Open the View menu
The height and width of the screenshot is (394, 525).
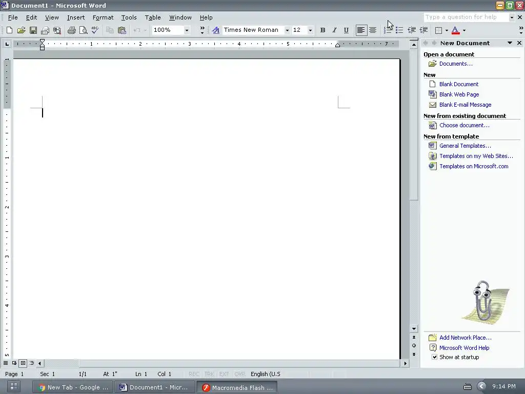point(52,17)
